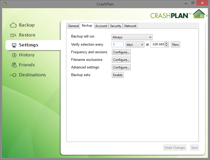The height and width of the screenshot is (160, 210).
Task: Click the 'Advanced settings:' label
Action: point(86,67)
